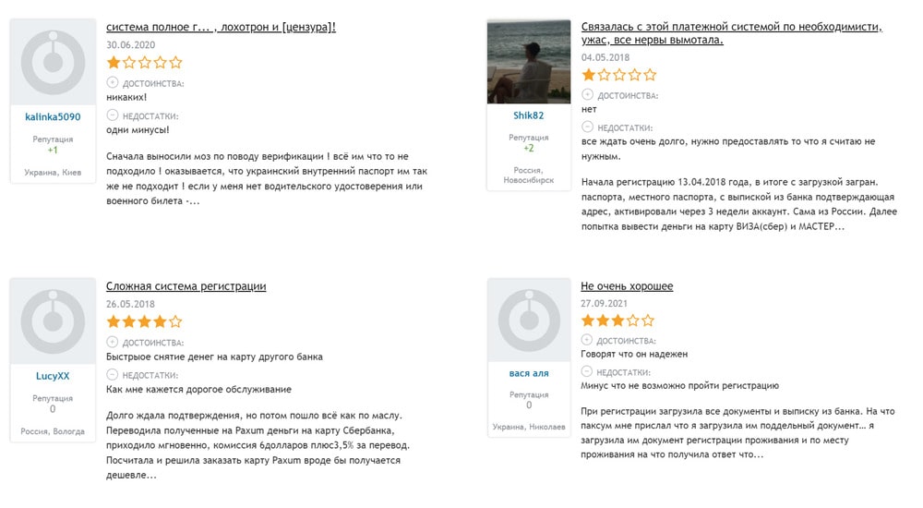Click the plus icon in LucyXX's review
The height and width of the screenshot is (508, 923).
pos(113,342)
